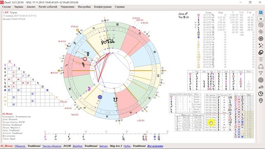Select the blue chart "1" button in sidebar

coord(261,12)
